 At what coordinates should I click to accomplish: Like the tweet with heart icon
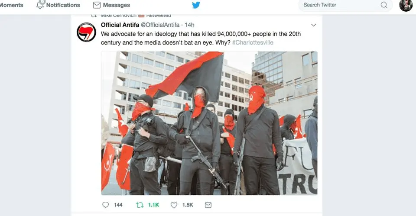click(174, 205)
